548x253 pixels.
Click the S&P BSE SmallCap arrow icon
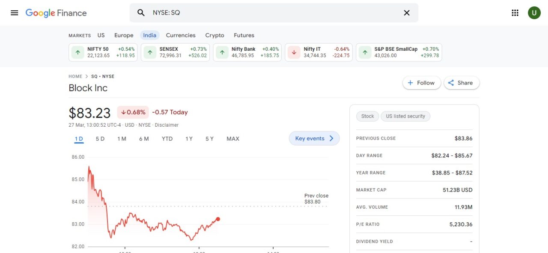[365, 52]
